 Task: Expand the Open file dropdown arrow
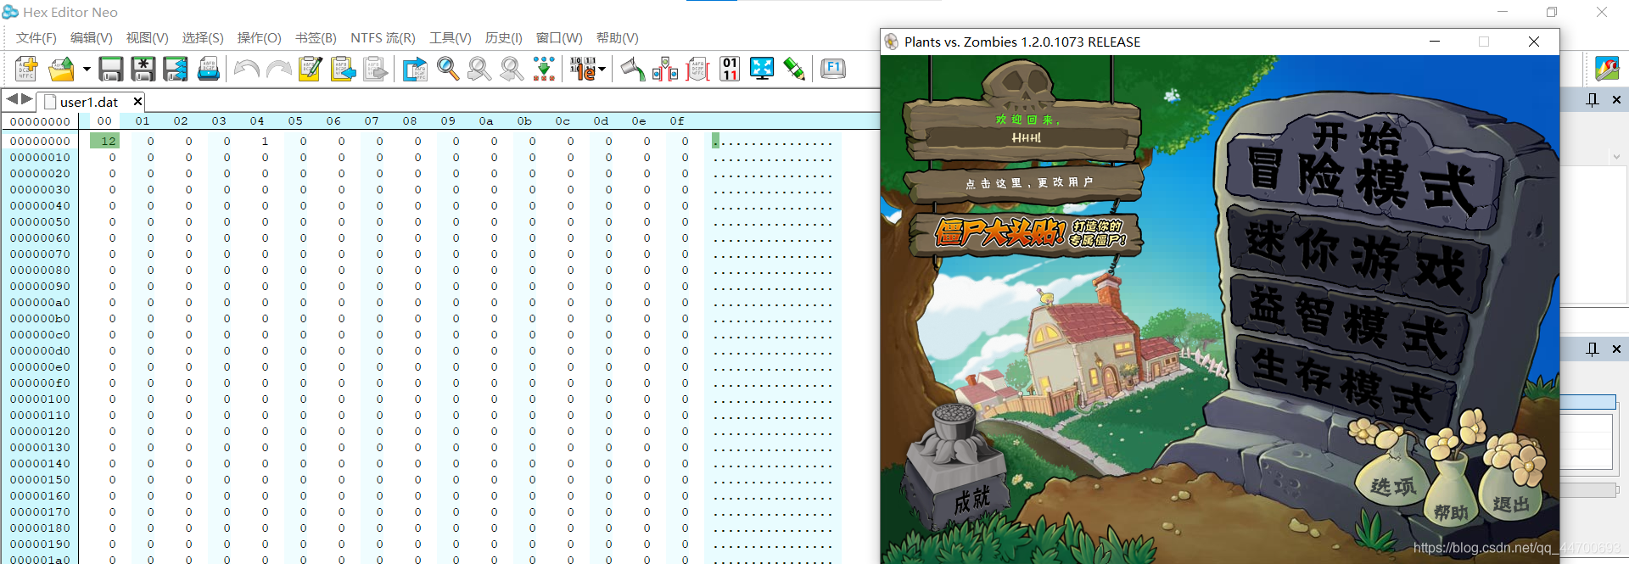pos(87,70)
